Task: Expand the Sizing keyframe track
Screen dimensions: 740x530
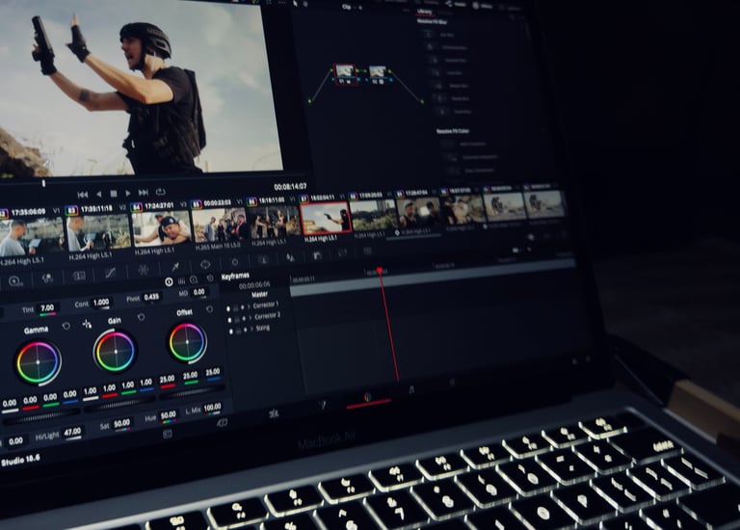Action: (x=251, y=330)
